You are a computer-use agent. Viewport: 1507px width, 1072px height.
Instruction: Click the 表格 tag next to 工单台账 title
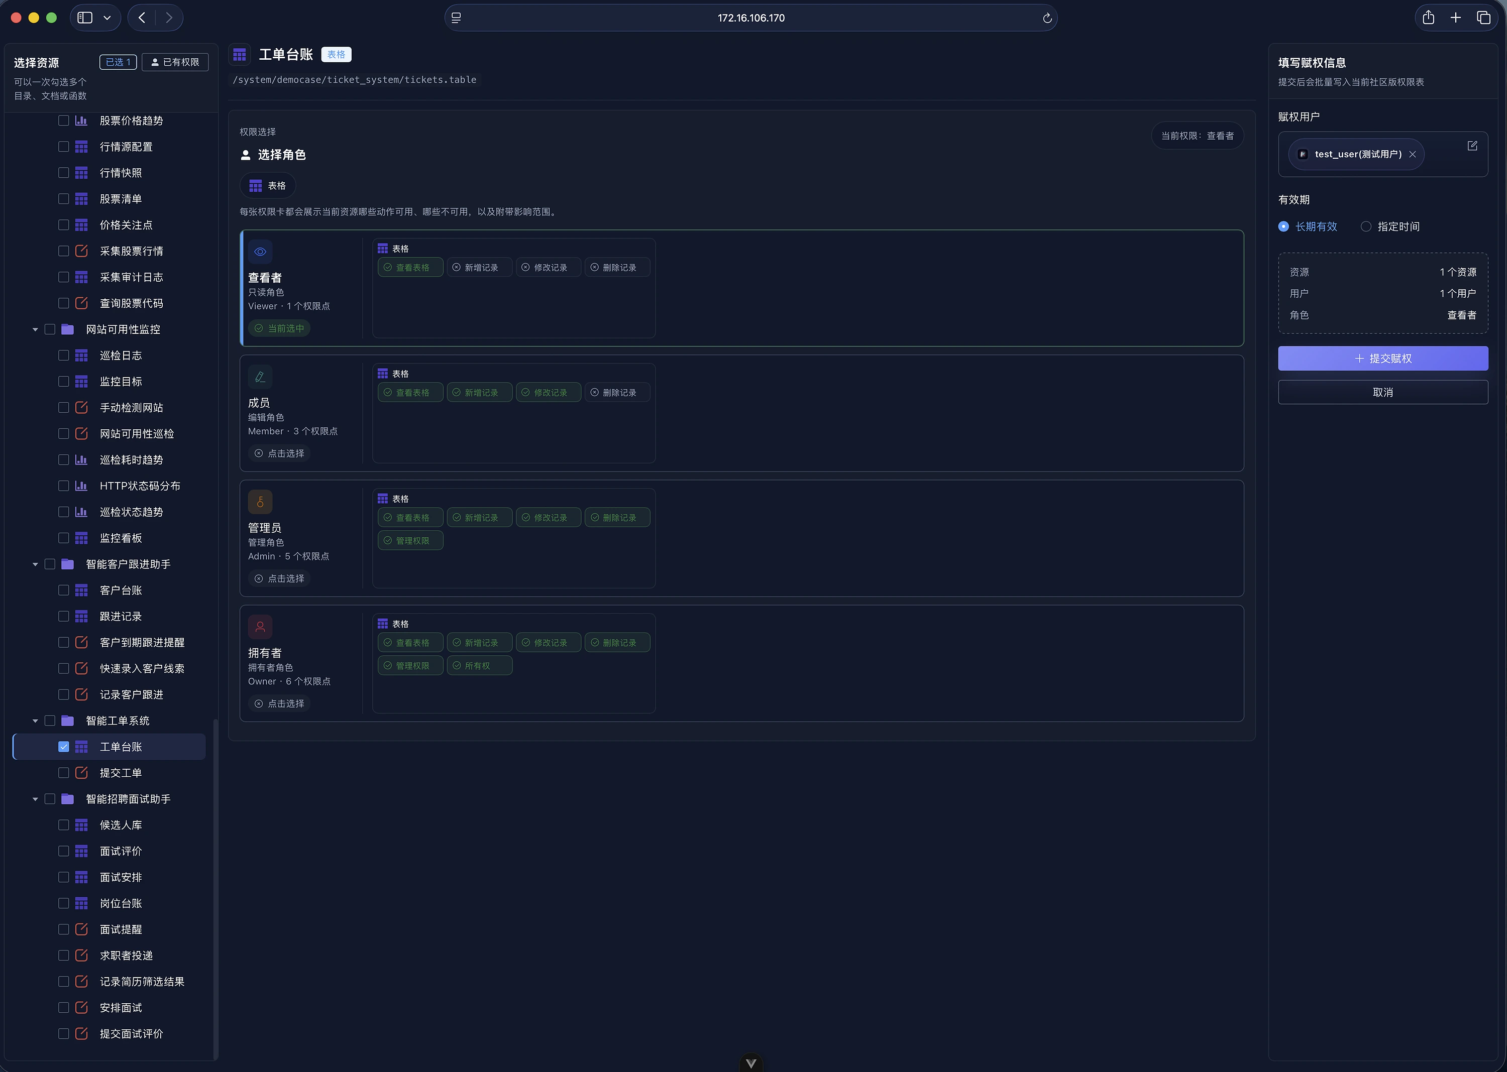(336, 54)
